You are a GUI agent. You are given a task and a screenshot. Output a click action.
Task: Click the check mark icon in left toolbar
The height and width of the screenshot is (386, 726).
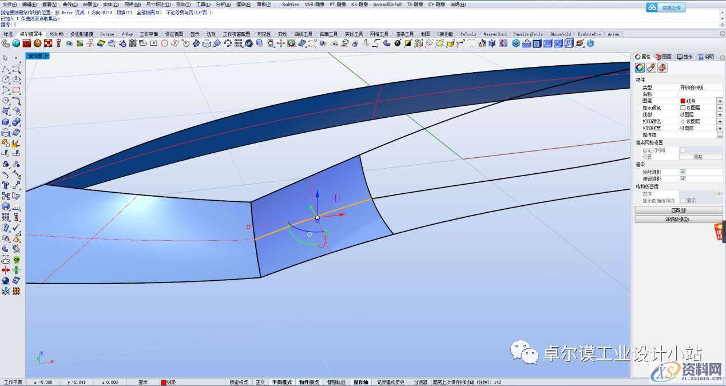(x=16, y=228)
